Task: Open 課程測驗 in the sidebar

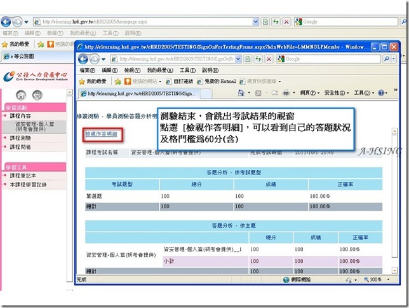Action: [x=20, y=138]
